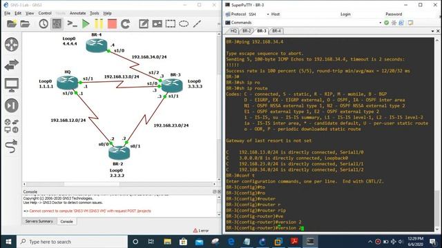Image resolution: width=442 pixels, height=248 pixels.
Task: Select BR-4 router on the topology
Action: (x=97, y=45)
